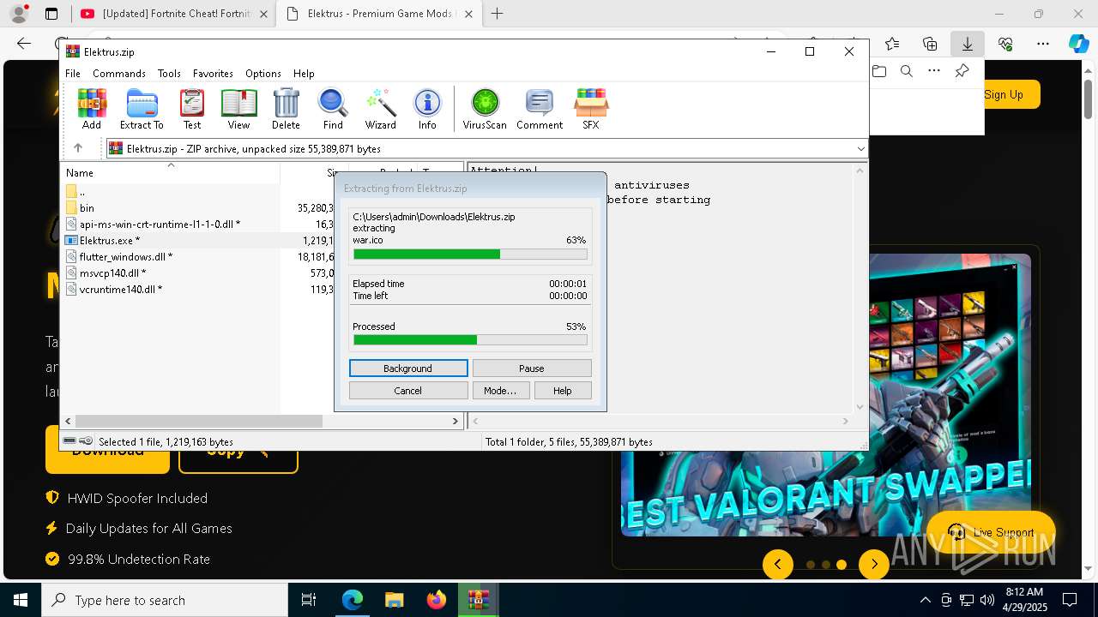Launch the Wizard wand icon
Image resolution: width=1098 pixels, height=617 pixels.
tap(380, 109)
